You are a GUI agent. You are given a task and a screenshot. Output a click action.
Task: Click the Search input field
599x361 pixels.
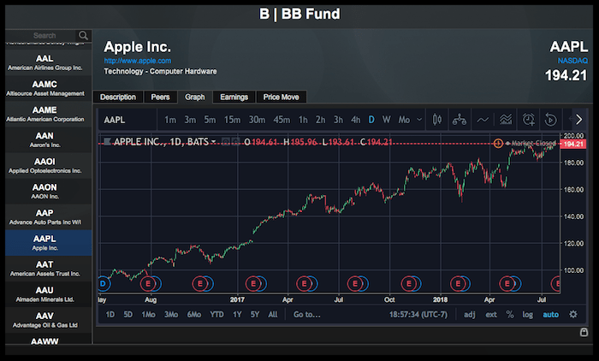pos(41,36)
